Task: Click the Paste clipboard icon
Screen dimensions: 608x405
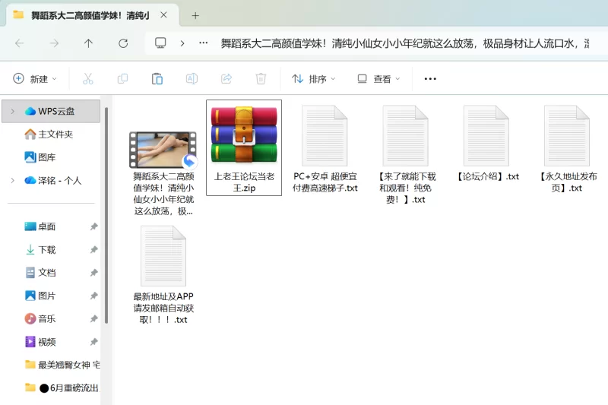Action: coord(157,78)
